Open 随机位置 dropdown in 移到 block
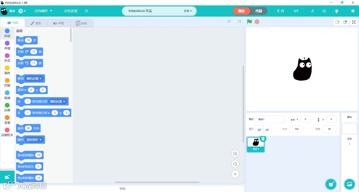 [34, 79]
